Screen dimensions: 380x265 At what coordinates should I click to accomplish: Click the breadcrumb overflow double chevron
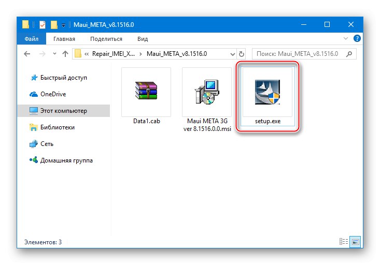point(86,54)
